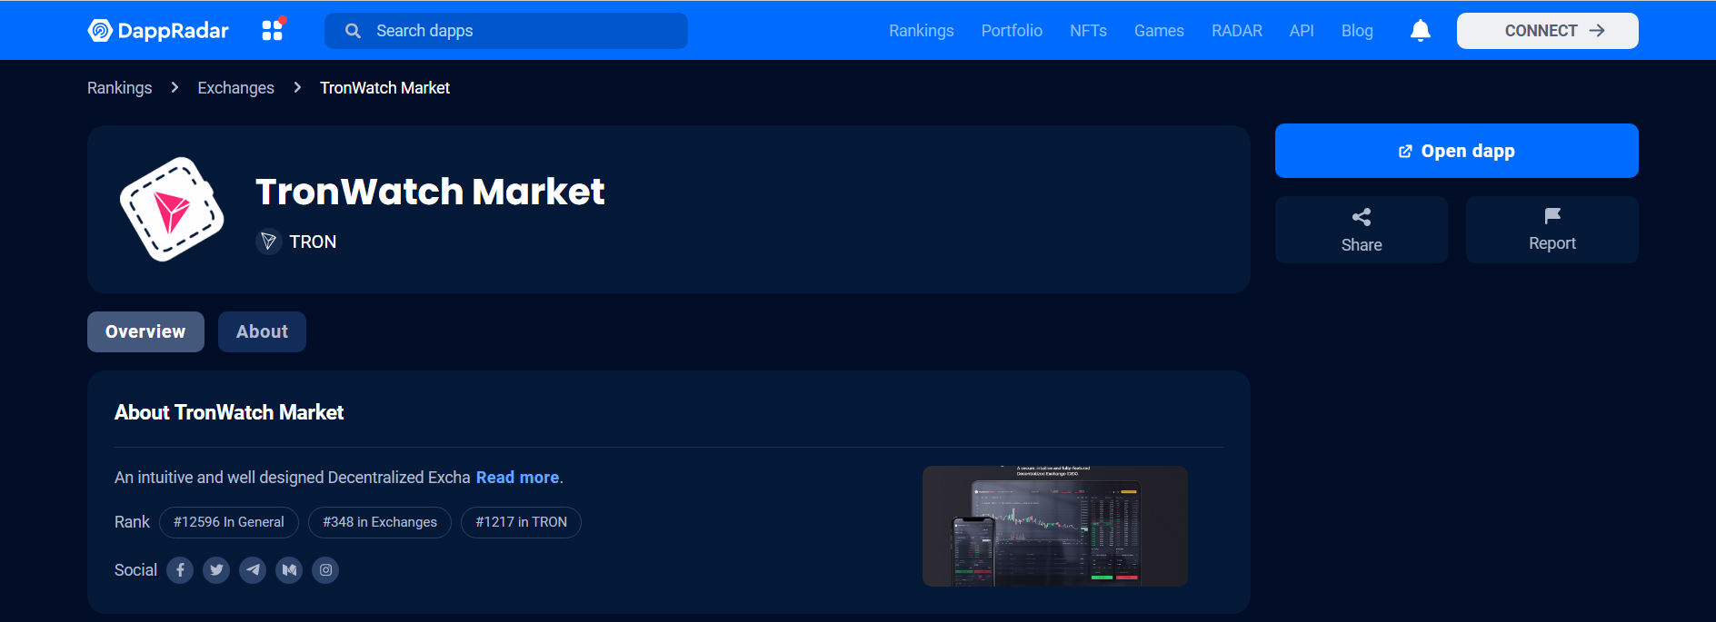Click TronWatch Market breadcrumb text
The image size is (1716, 622).
click(x=384, y=88)
